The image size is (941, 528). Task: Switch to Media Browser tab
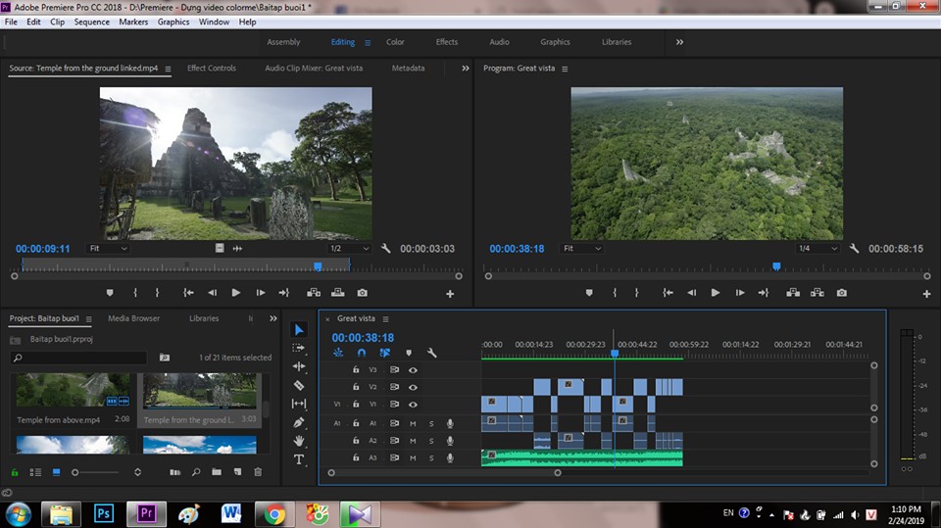click(x=134, y=318)
